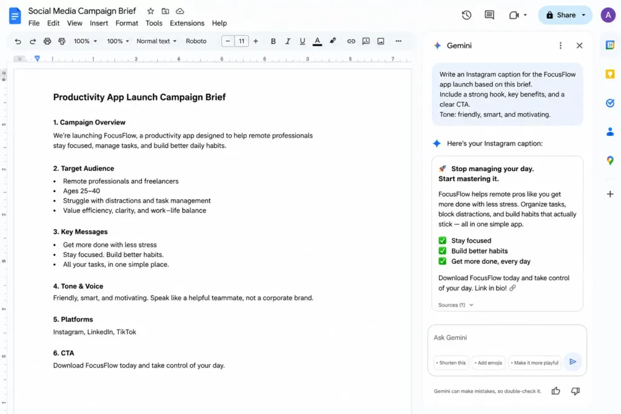Click heading Productivity App Launch Campaign Brief
Screen dimensions: 621x414
click(139, 97)
